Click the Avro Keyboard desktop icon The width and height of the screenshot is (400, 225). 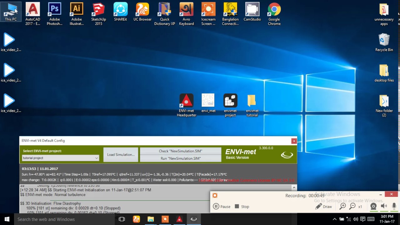(187, 14)
